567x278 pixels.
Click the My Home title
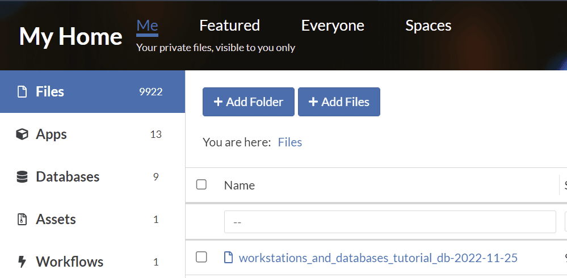pyautogui.click(x=70, y=36)
